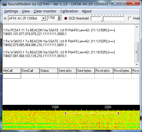Viewport: 142px width, 132px height.
Task: Click the PCSAT-11 packet header line
Action: point(59,30)
